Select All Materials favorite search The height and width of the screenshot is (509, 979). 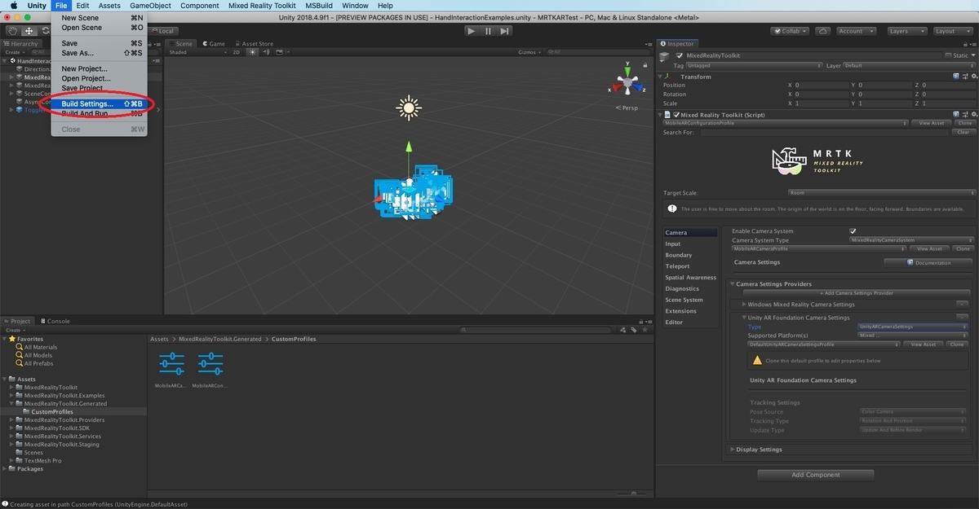click(41, 347)
